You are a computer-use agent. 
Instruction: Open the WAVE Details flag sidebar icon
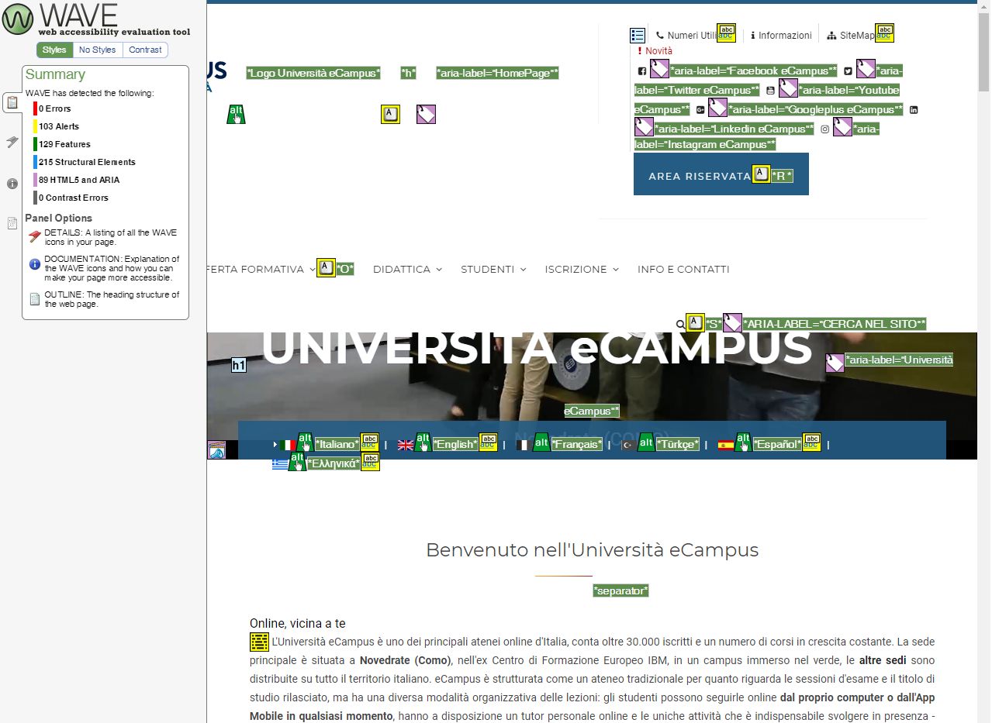(12, 142)
